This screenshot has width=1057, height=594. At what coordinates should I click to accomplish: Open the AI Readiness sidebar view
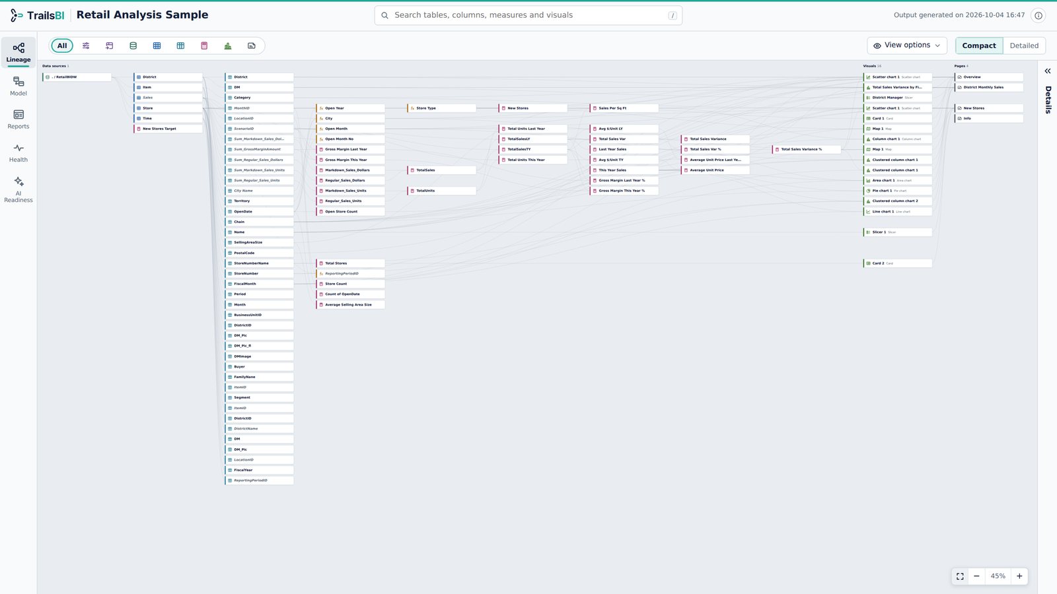pos(18,189)
